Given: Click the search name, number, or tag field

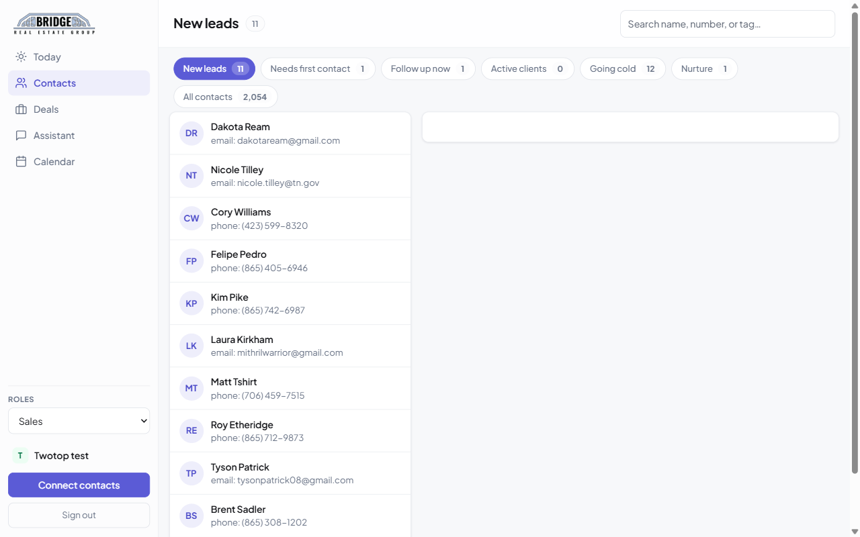Looking at the screenshot, I should click(x=728, y=23).
